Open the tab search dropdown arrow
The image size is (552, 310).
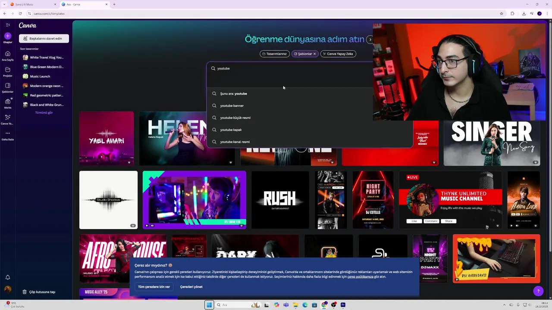coord(5,4)
